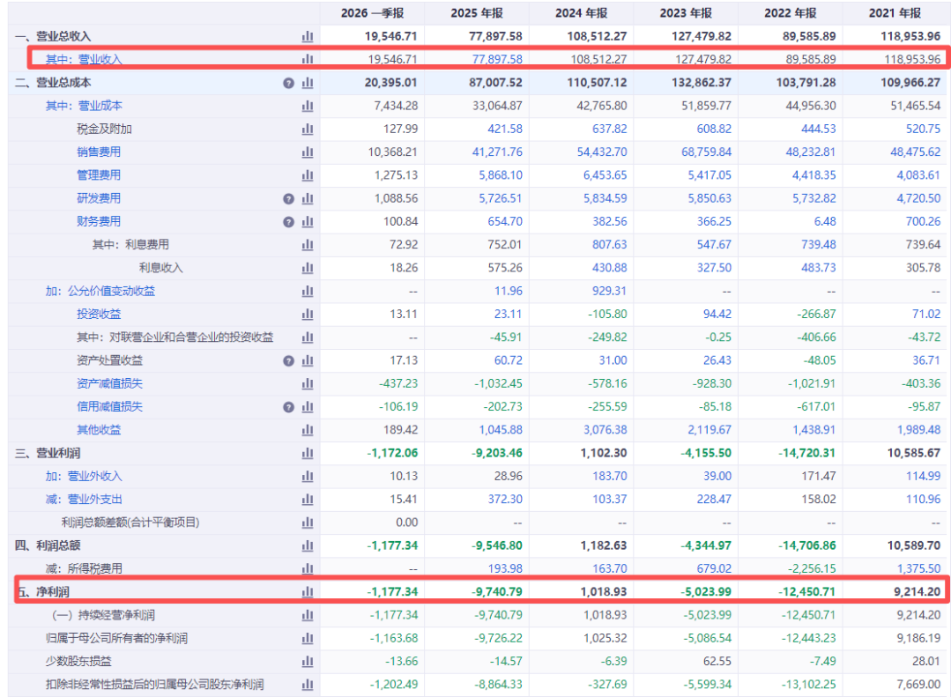Select the -9,740.79 净利润 2025 cell
951x697 pixels.
click(x=497, y=592)
